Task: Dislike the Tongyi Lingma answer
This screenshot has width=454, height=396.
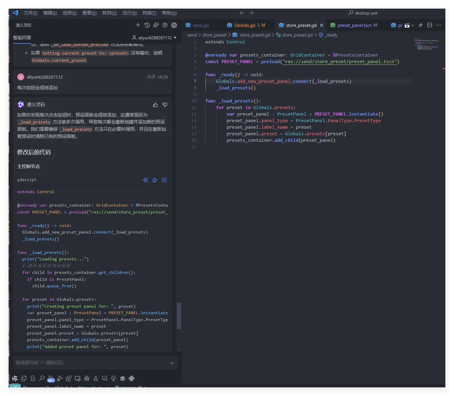Action: (165, 105)
